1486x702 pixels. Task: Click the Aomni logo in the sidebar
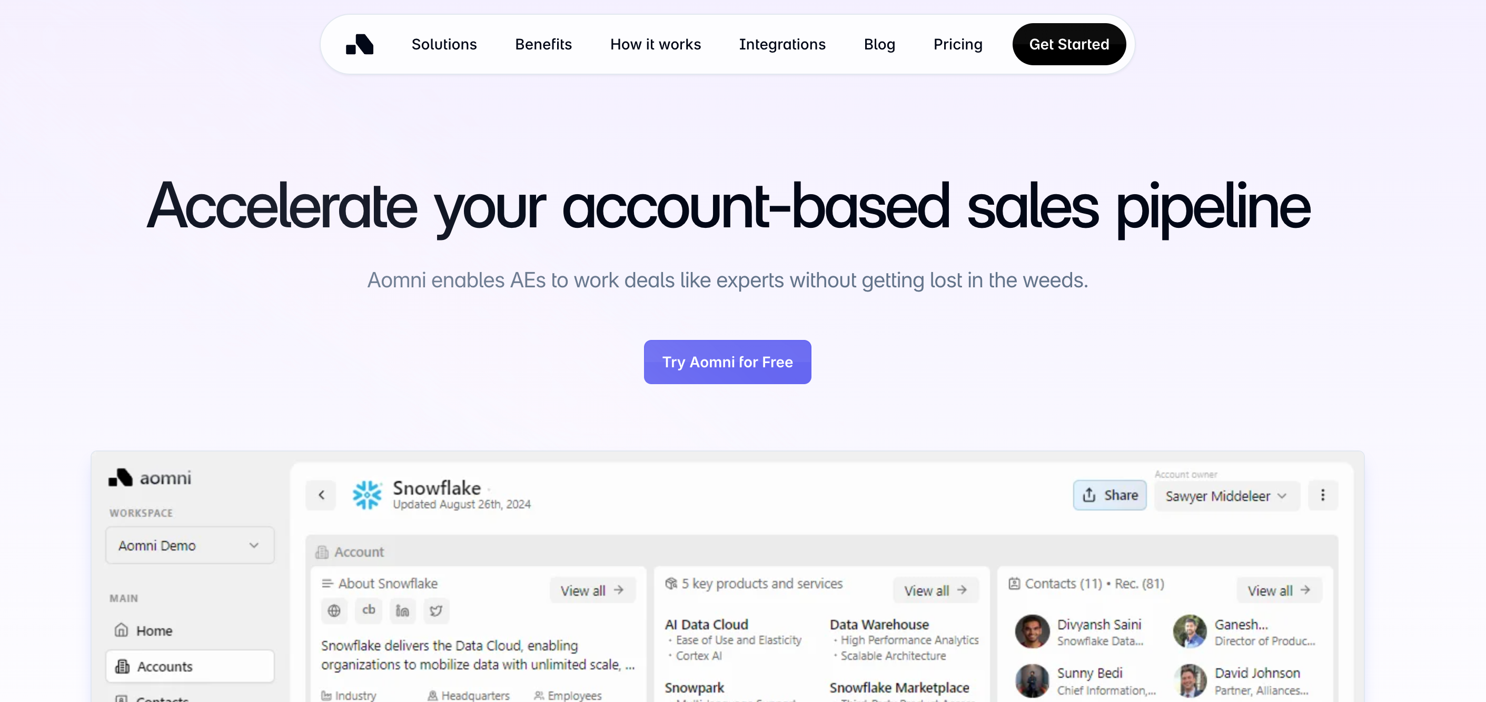pyautogui.click(x=149, y=477)
